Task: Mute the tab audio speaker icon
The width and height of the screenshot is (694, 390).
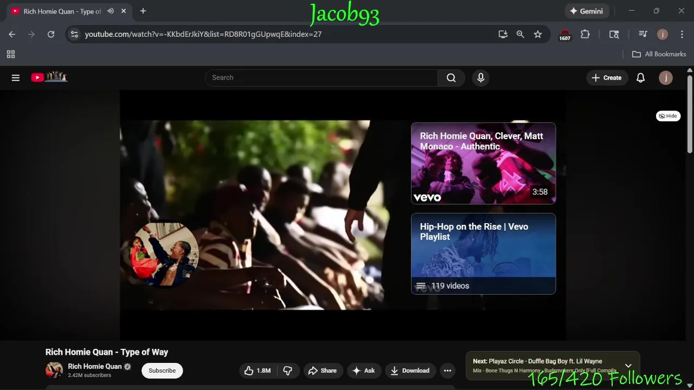Action: (111, 11)
